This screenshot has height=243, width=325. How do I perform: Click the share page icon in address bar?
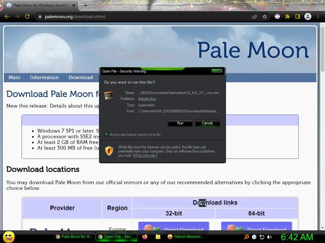pos(254,16)
